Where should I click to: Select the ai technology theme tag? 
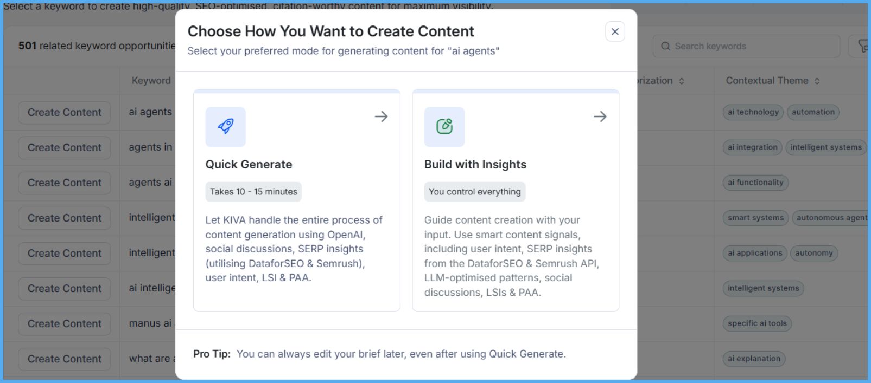point(753,112)
